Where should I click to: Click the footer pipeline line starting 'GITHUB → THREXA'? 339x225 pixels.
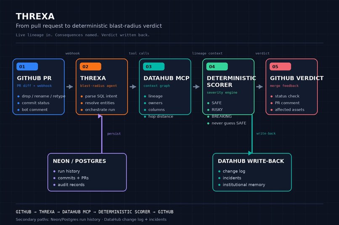point(95,212)
